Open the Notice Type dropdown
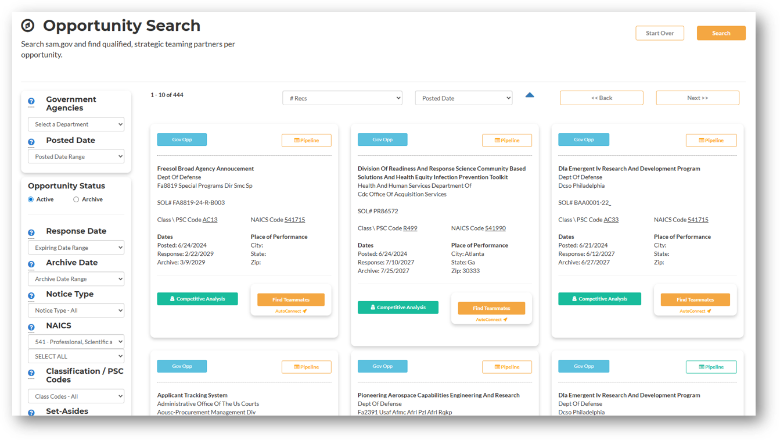The image size is (780, 440). pos(76,310)
